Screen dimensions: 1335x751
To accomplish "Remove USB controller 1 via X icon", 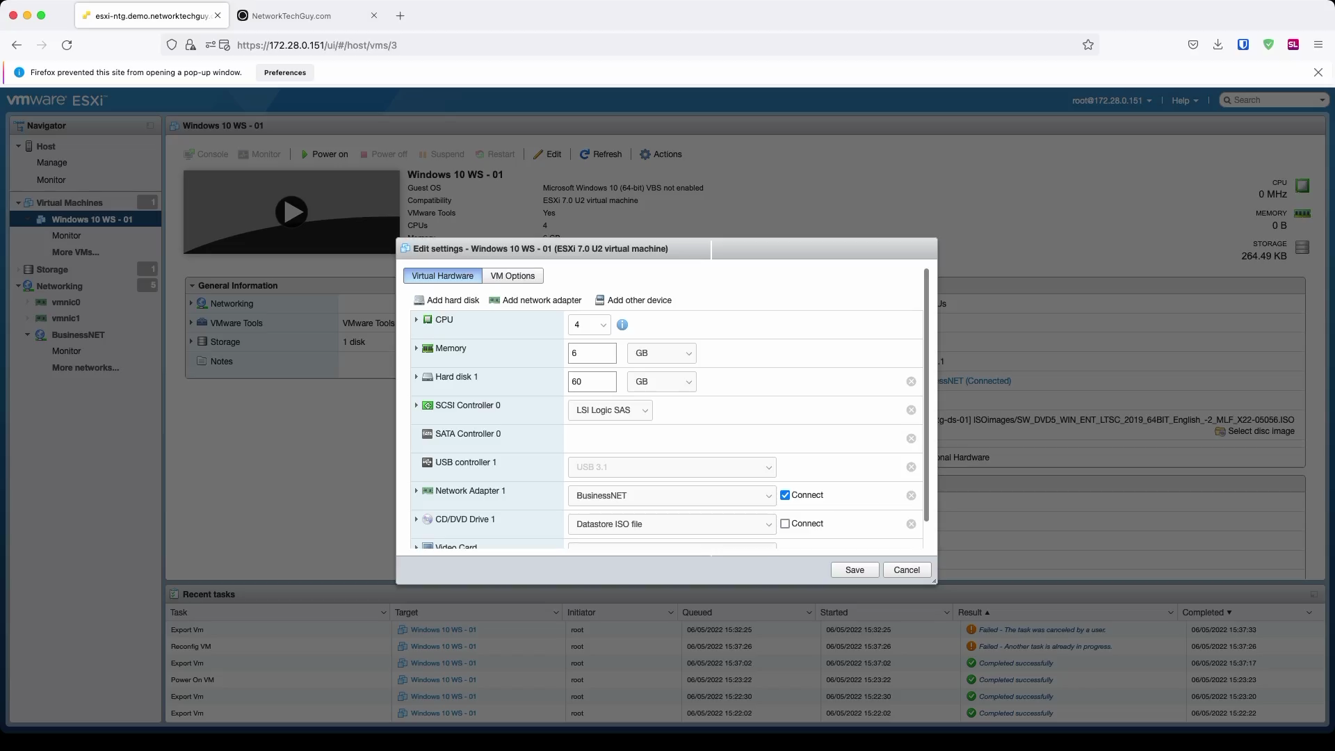I will (x=911, y=467).
